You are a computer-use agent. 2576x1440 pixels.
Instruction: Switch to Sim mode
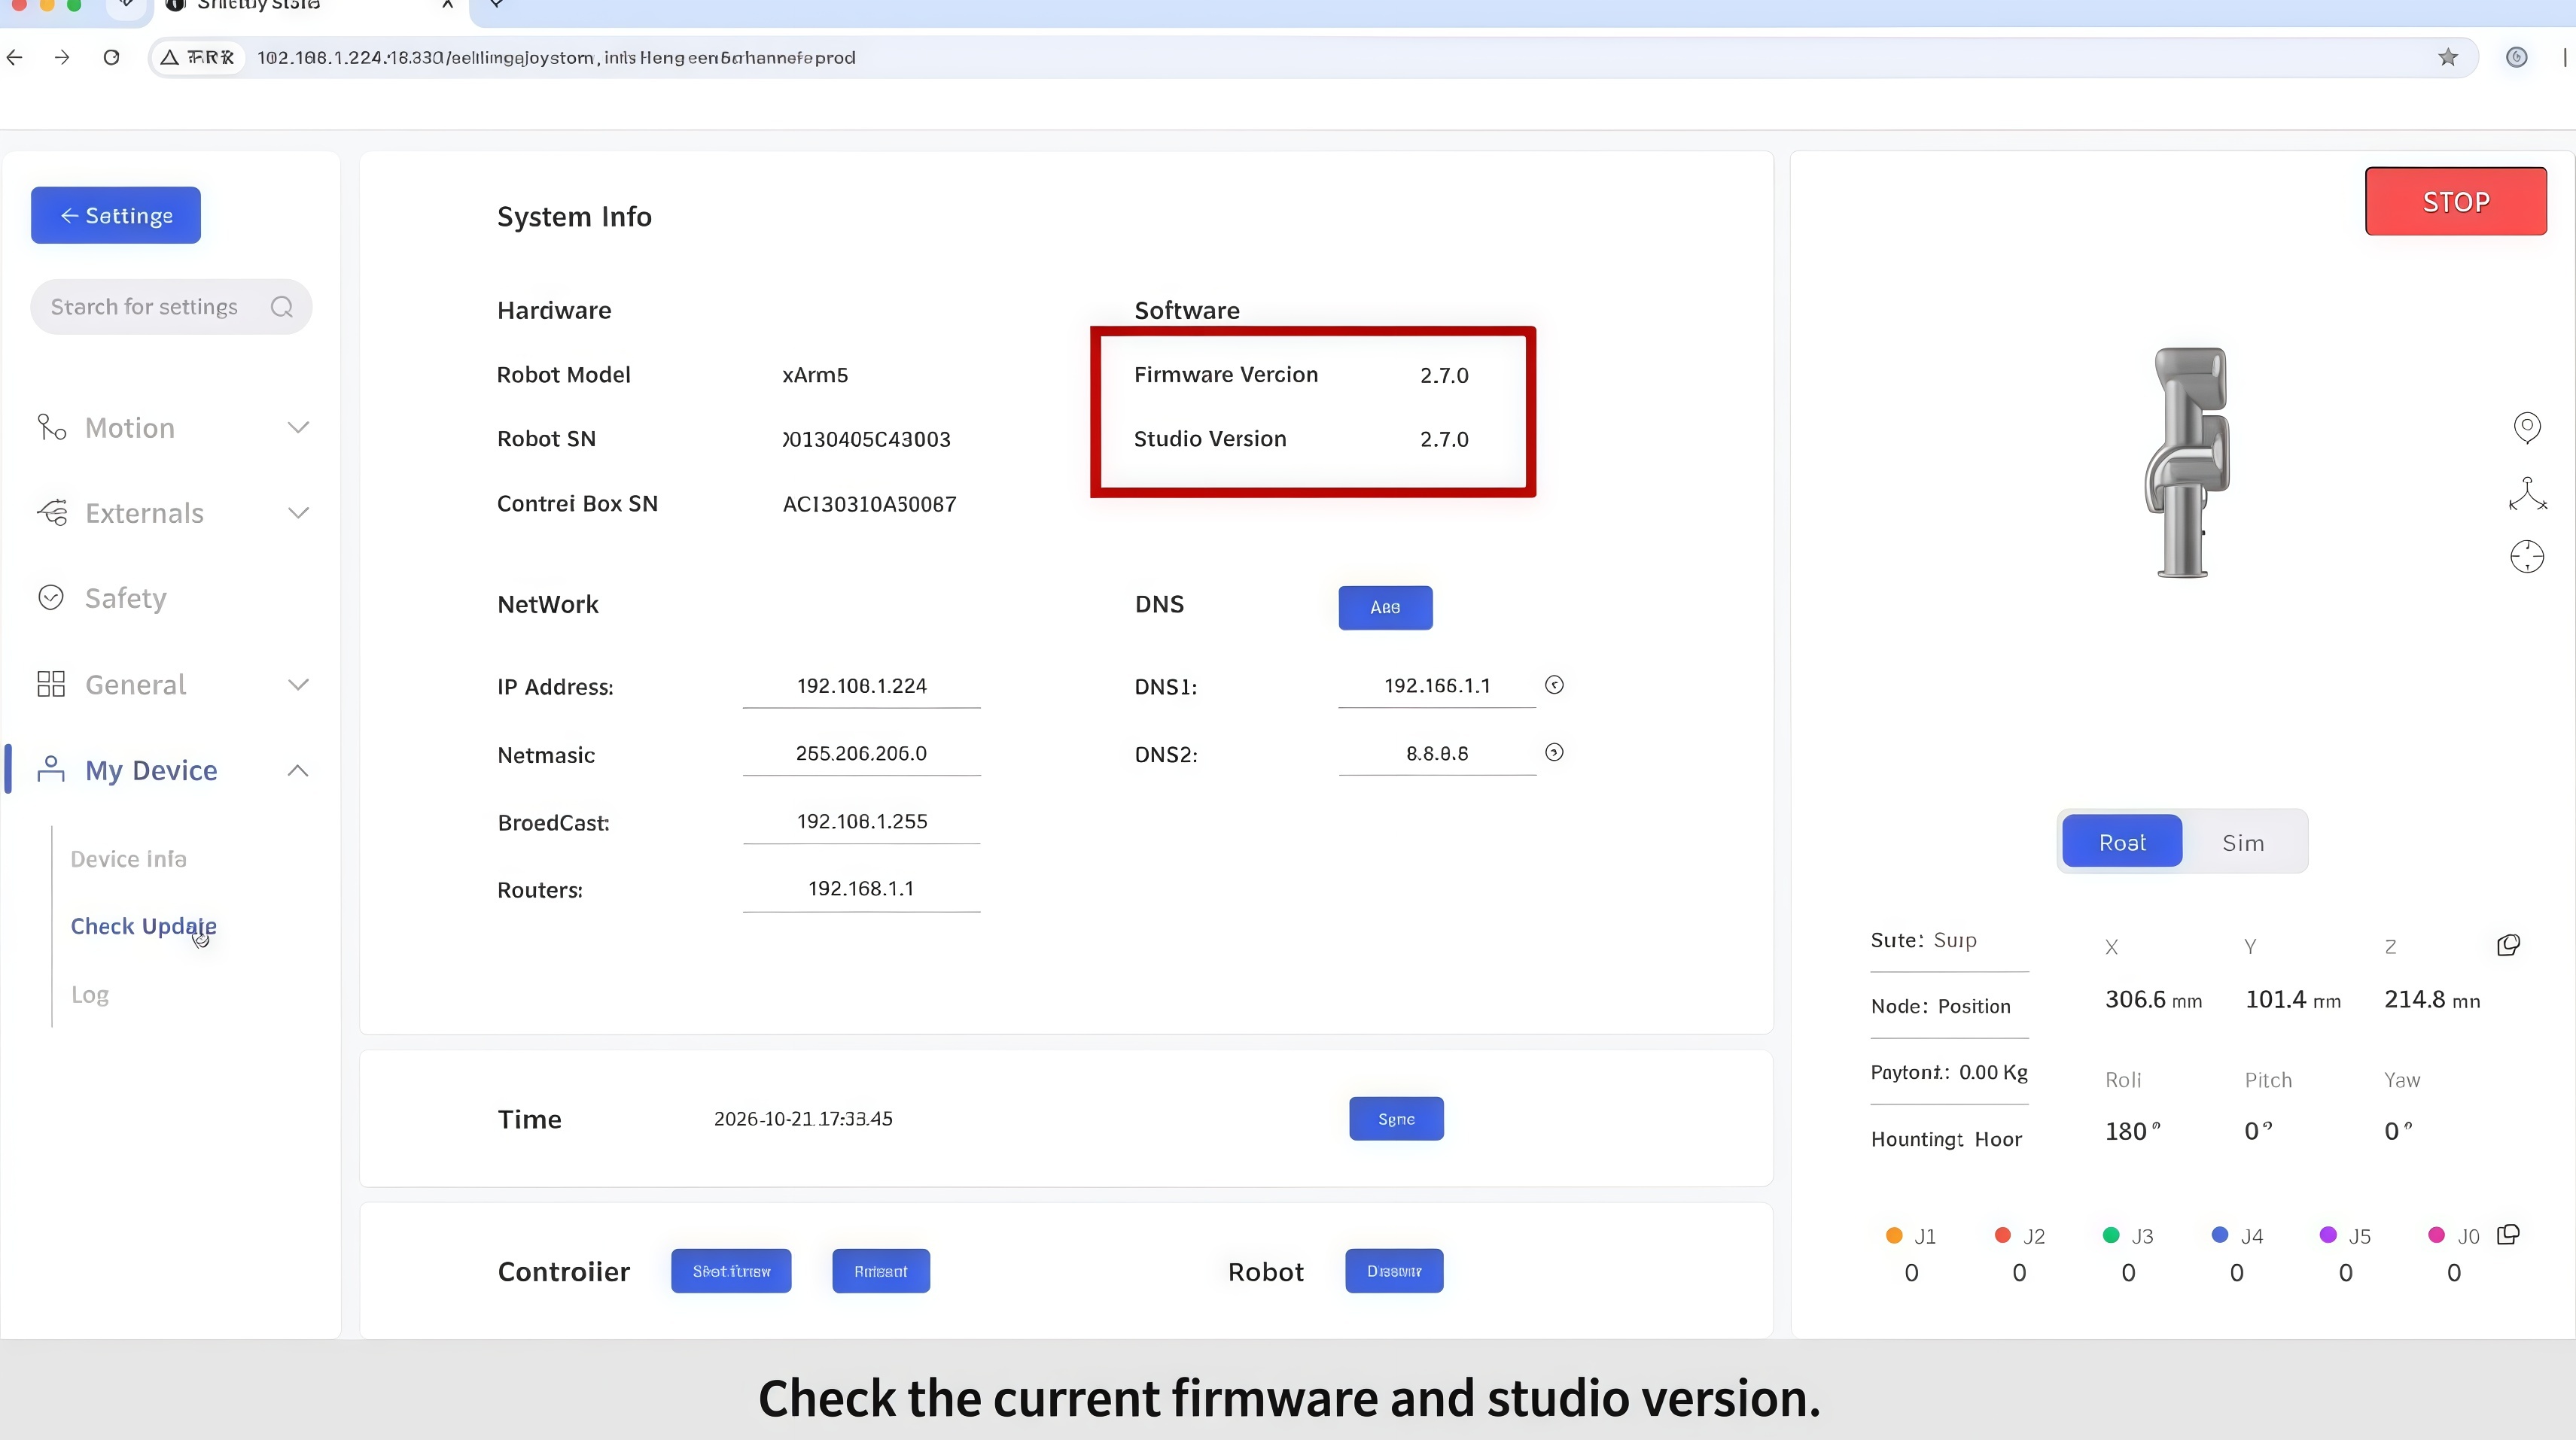(2243, 843)
